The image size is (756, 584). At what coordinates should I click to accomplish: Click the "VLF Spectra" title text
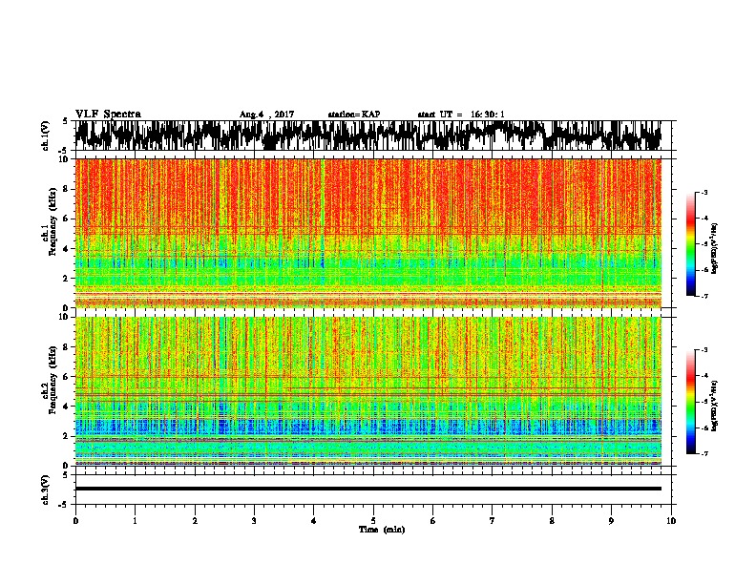(x=108, y=115)
